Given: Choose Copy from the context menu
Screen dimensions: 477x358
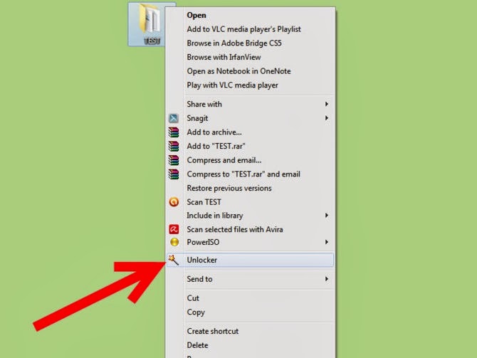Looking at the screenshot, I should click(x=251, y=312).
